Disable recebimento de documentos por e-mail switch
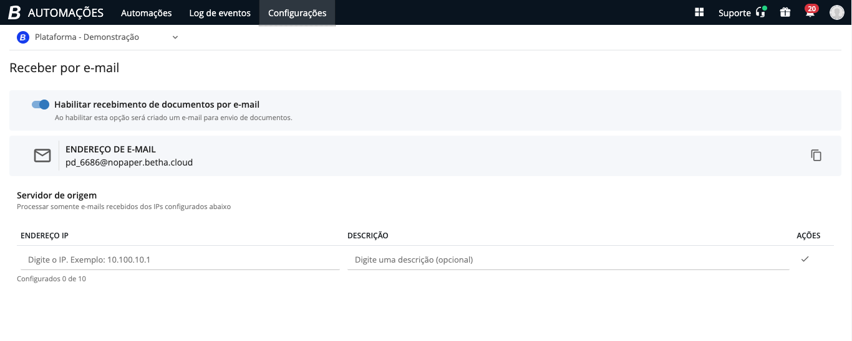Viewport: 852px width, 341px height. tap(41, 105)
